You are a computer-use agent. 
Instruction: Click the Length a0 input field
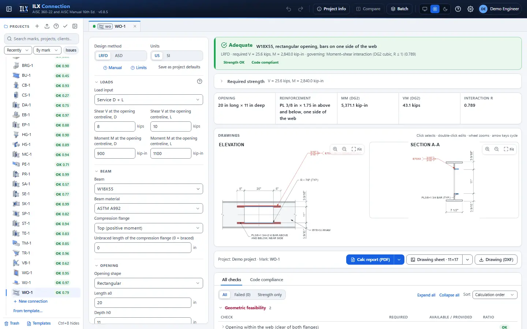pyautogui.click(x=143, y=303)
